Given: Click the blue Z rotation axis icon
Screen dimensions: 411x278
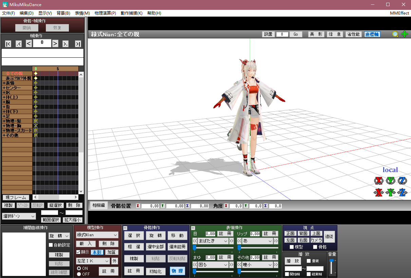Looking at the screenshot, I should 403,181.
